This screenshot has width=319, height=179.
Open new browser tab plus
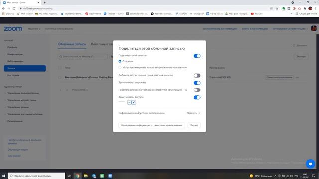[x=45, y=3]
